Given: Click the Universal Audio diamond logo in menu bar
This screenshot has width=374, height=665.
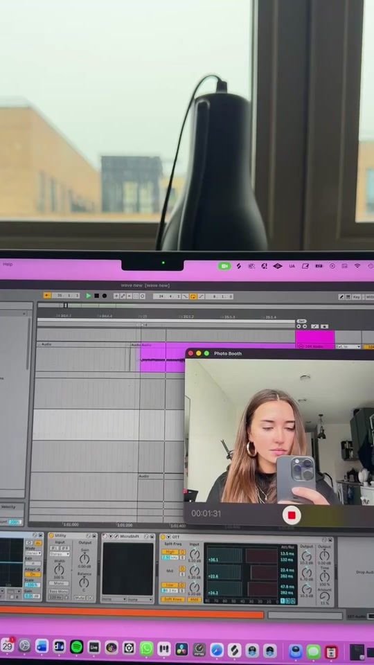Looking at the screenshot, I should click(277, 266).
